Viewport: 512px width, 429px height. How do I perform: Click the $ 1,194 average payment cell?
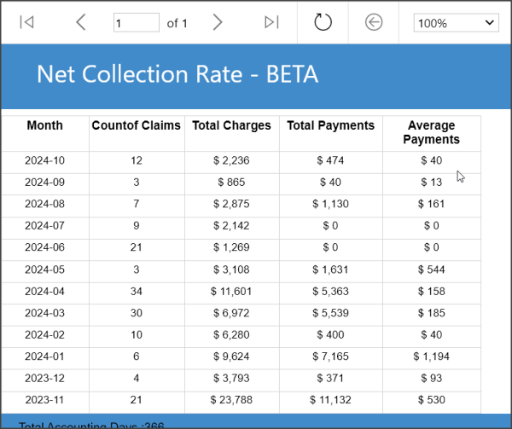click(x=431, y=357)
